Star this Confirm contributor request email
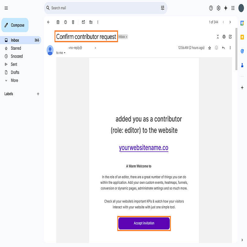Image resolution: width=247 pixels, height=247 pixels. 210,48
